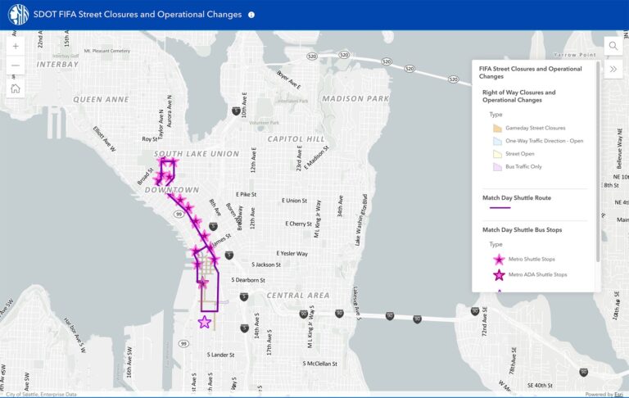Click the SOUTH LAKE UNION map label
Image resolution: width=629 pixels, height=398 pixels.
pos(197,154)
